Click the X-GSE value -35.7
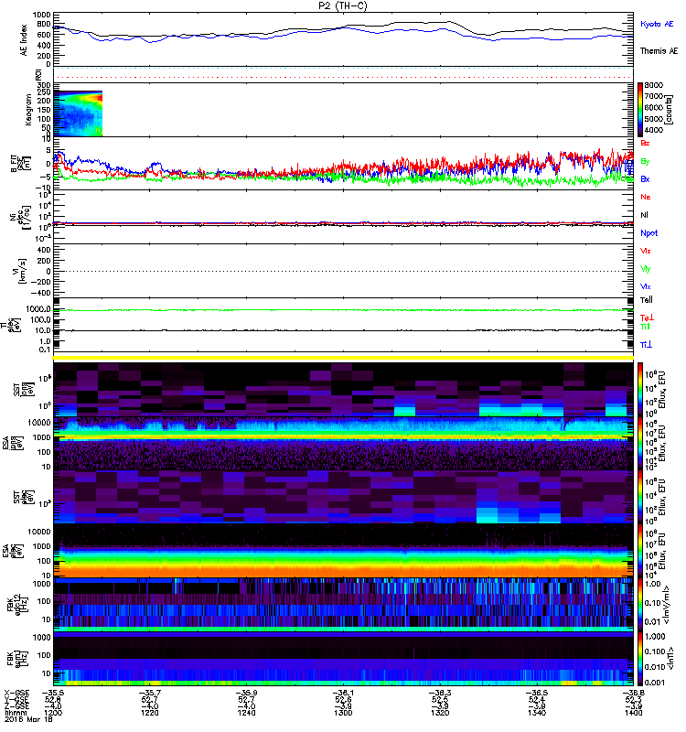Viewport: 686px width, 732px height. pos(150,693)
